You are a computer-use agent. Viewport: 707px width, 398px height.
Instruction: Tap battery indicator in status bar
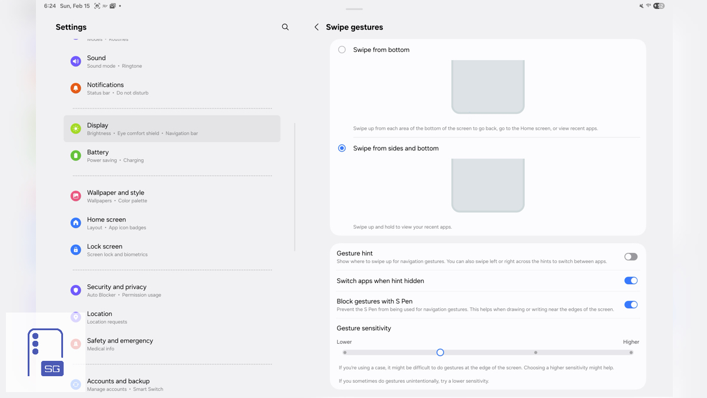(660, 6)
